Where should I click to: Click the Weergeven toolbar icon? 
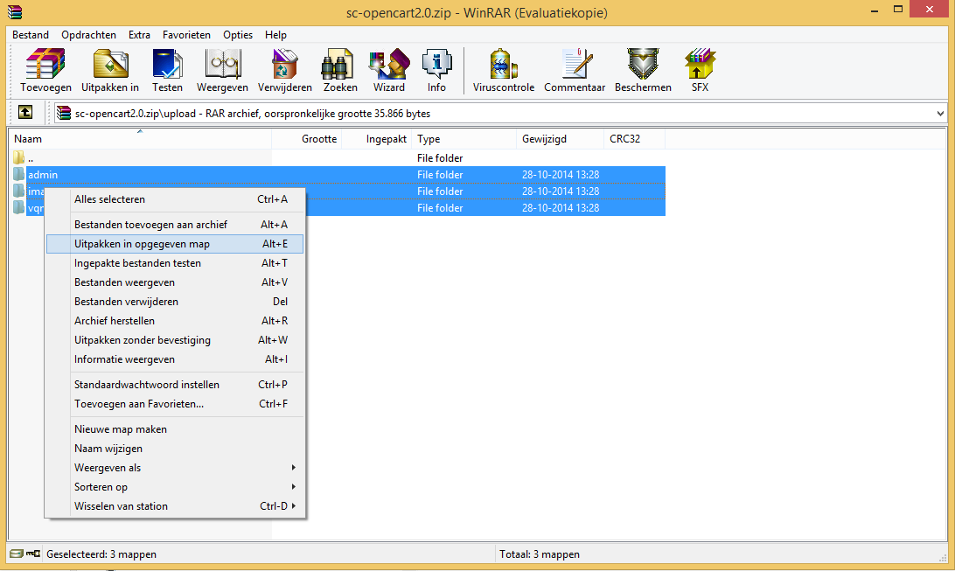(x=222, y=71)
